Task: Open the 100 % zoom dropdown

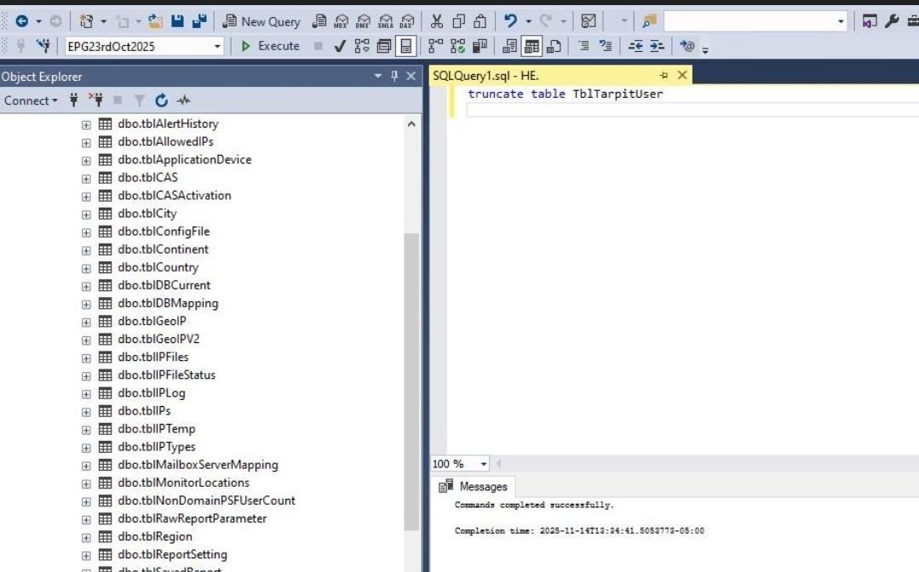Action: [x=484, y=464]
